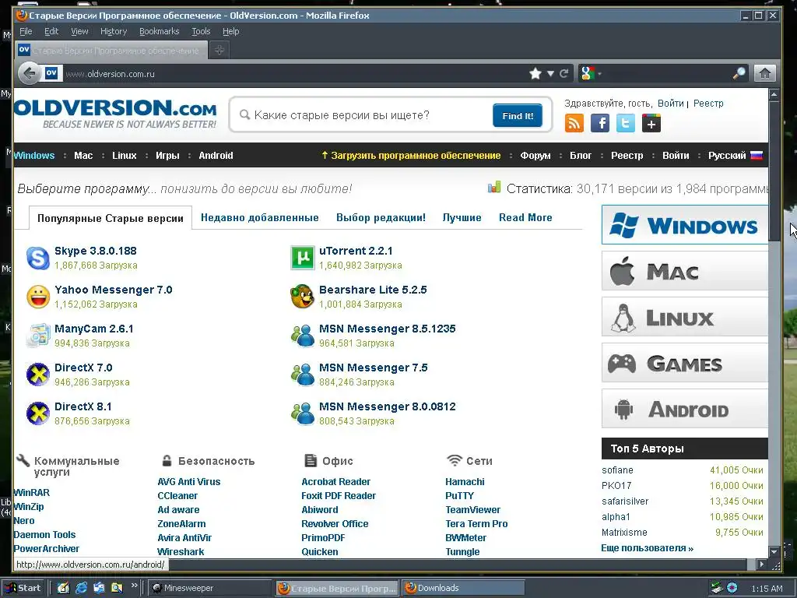797x598 pixels.
Task: Open the View menu
Action: 79,31
